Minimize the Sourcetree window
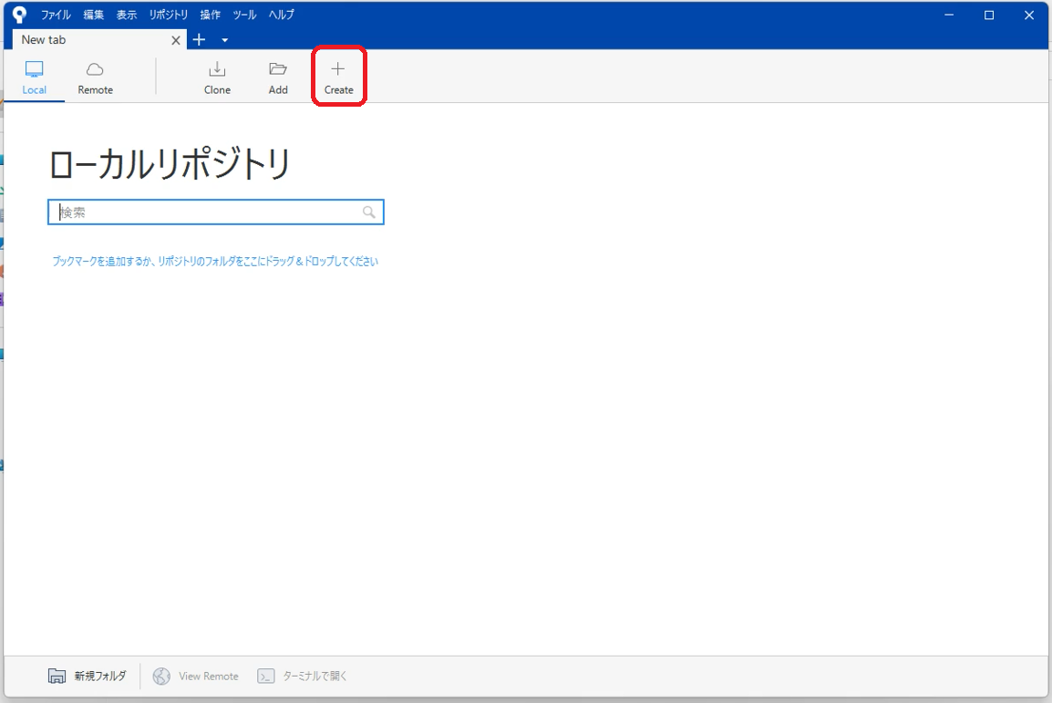Viewport: 1052px width, 703px height. [949, 15]
